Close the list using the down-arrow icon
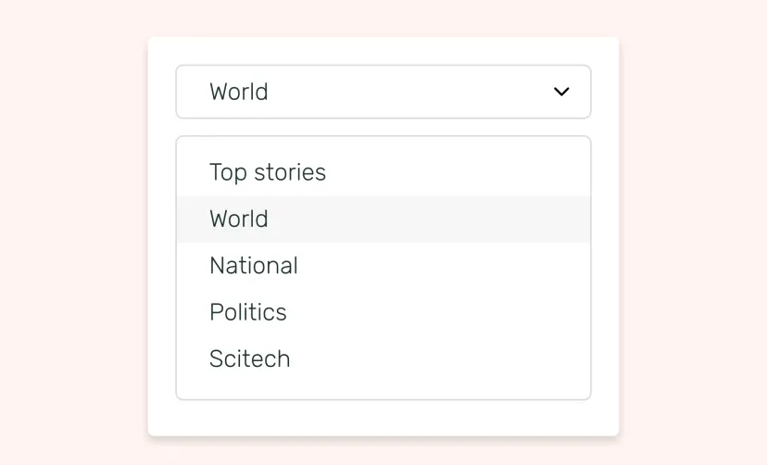767x465 pixels. click(x=561, y=92)
